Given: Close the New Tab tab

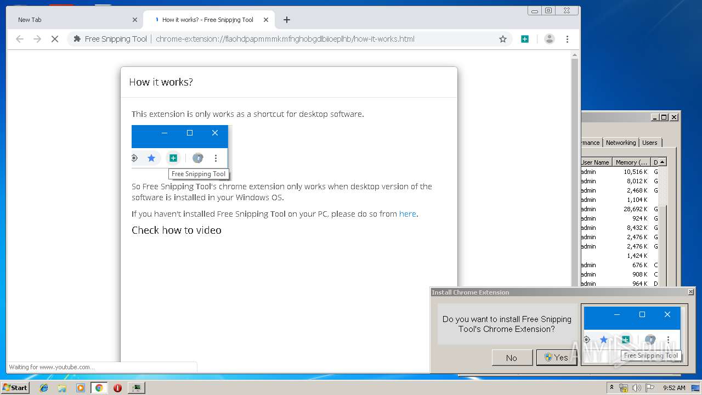Looking at the screenshot, I should 135,20.
